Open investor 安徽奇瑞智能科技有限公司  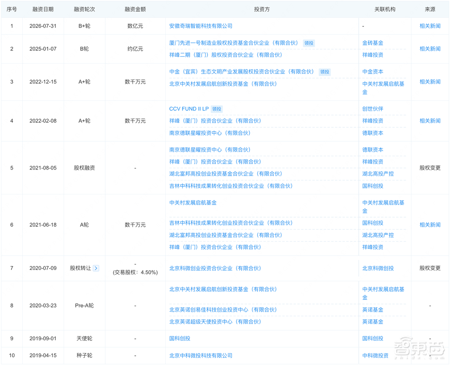(201, 26)
